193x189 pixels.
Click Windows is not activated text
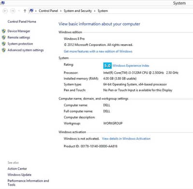click(81, 139)
